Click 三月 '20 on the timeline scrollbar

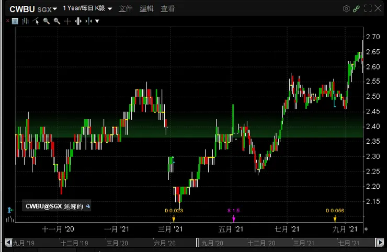point(117,243)
